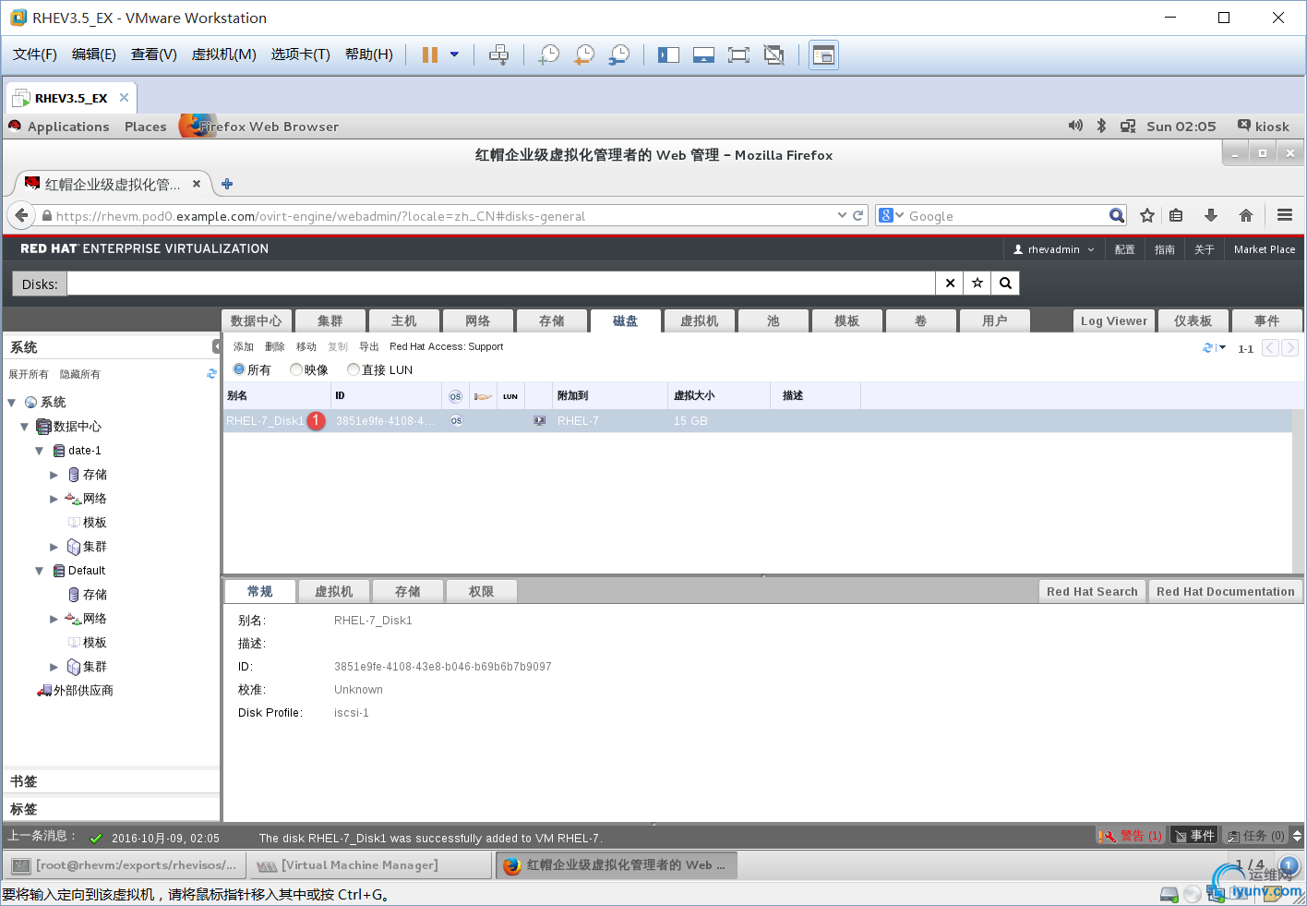Switch to the 虚拟机 main tab

tap(699, 320)
